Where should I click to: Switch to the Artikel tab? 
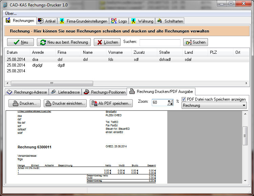(47, 21)
